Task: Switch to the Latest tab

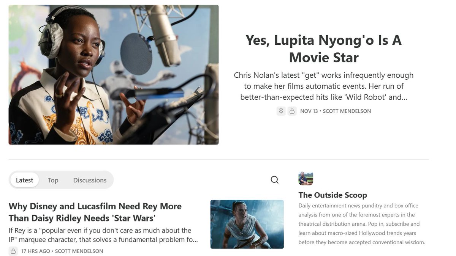Action: [x=25, y=180]
